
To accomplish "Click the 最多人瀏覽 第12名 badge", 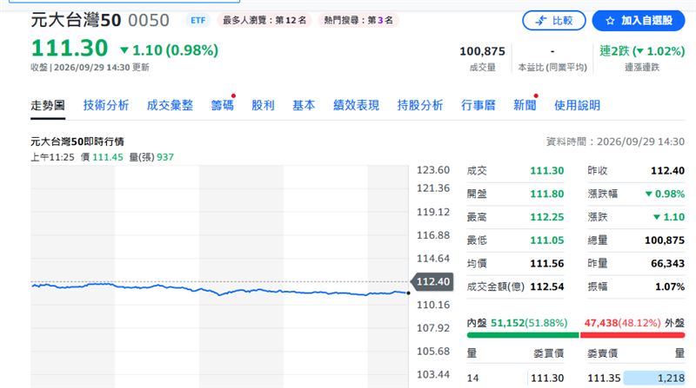I will point(264,20).
